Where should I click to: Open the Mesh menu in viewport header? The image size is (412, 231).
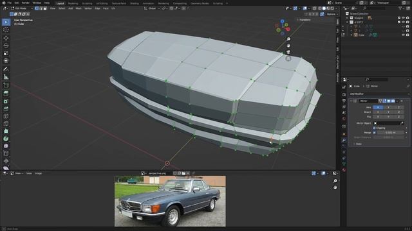[x=79, y=8]
